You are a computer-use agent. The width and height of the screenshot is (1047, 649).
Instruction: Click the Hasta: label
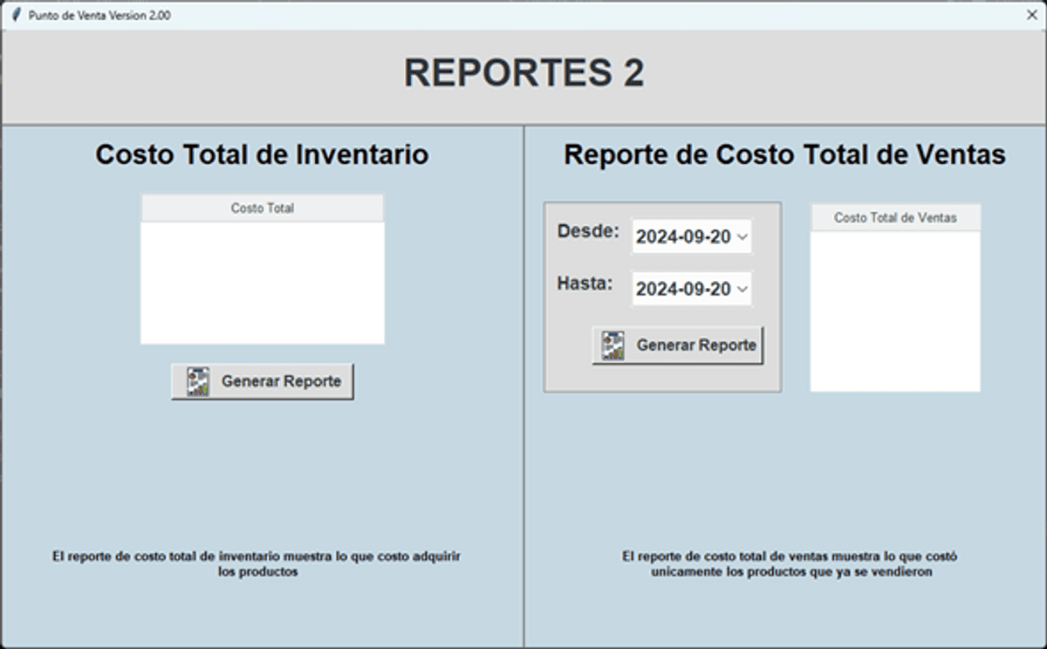[x=584, y=284]
